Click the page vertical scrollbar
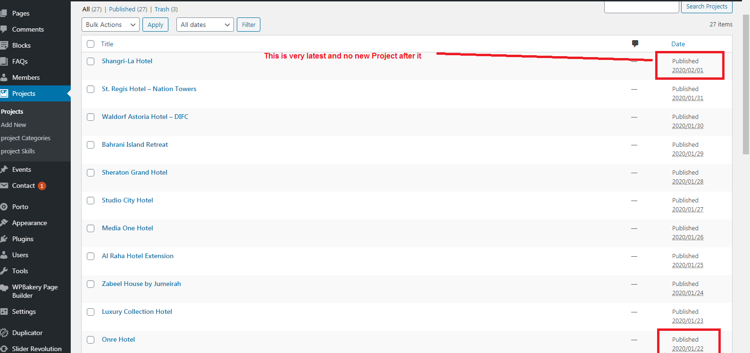 click(746, 85)
